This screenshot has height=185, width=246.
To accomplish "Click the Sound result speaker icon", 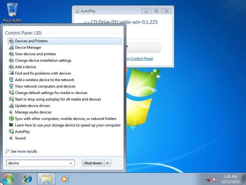I will 11,138.
